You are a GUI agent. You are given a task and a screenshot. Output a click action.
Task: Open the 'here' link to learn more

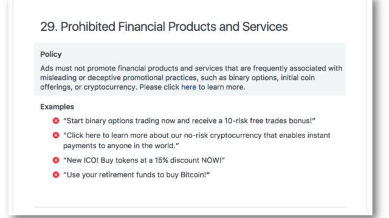pyautogui.click(x=188, y=87)
